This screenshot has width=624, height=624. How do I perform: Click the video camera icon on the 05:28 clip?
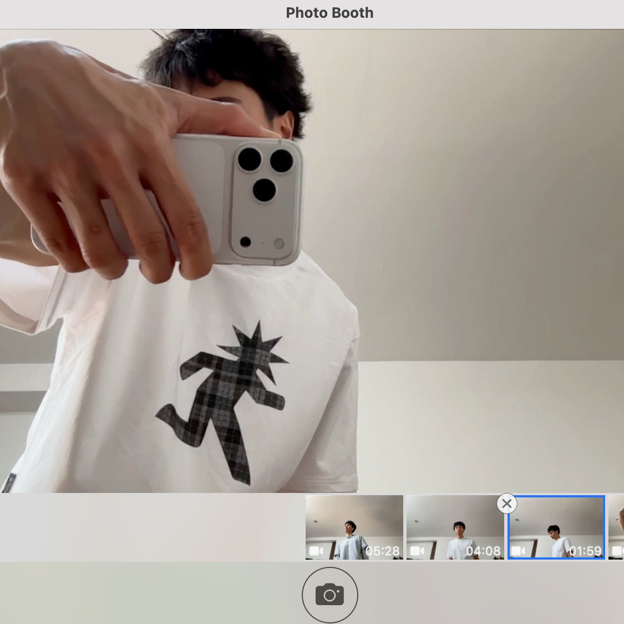[x=316, y=551]
